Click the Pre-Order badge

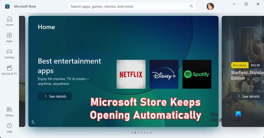pos(240,65)
